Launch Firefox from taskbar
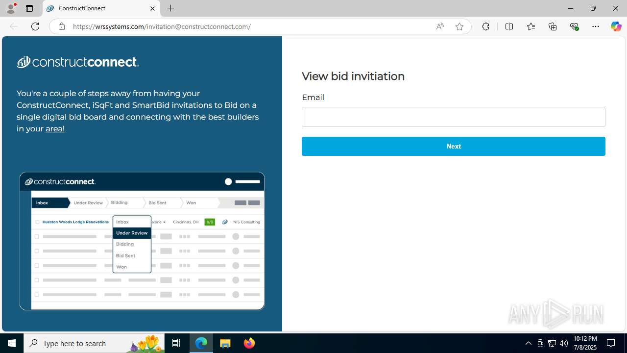This screenshot has width=627, height=353. pyautogui.click(x=249, y=343)
